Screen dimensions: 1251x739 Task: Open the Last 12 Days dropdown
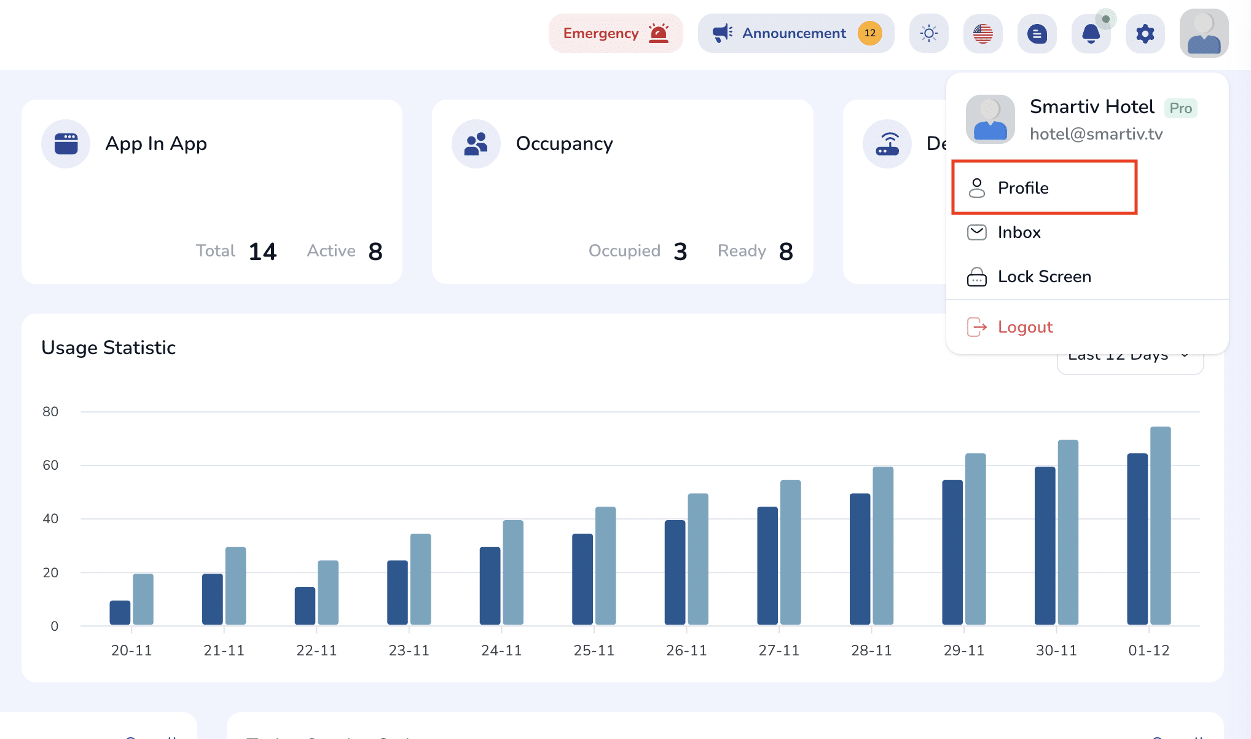(1130, 363)
